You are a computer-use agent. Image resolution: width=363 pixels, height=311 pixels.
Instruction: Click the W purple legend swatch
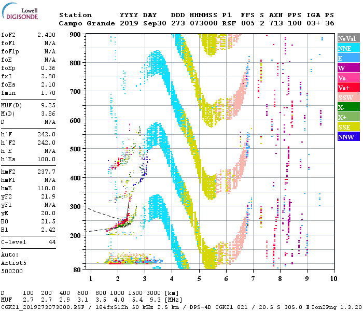(348, 68)
